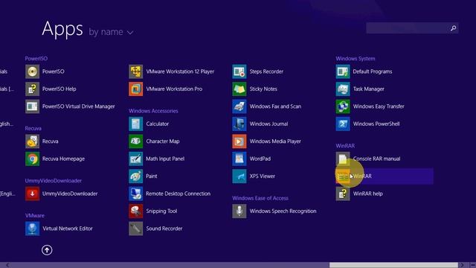Launch Windows PowerShell icon
The width and height of the screenshot is (476, 268).
click(343, 124)
